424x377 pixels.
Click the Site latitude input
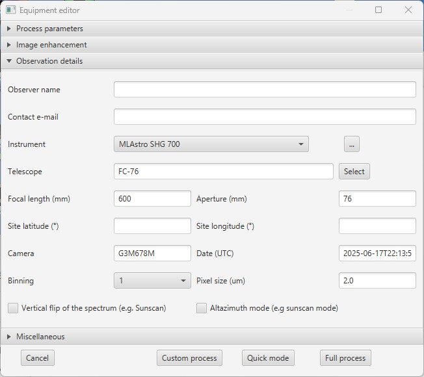click(x=152, y=226)
